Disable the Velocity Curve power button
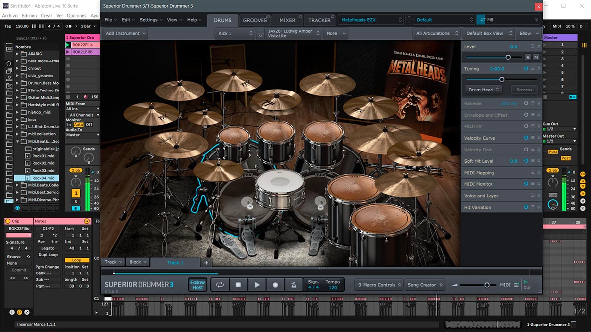This screenshot has height=332, width=591. [x=526, y=138]
